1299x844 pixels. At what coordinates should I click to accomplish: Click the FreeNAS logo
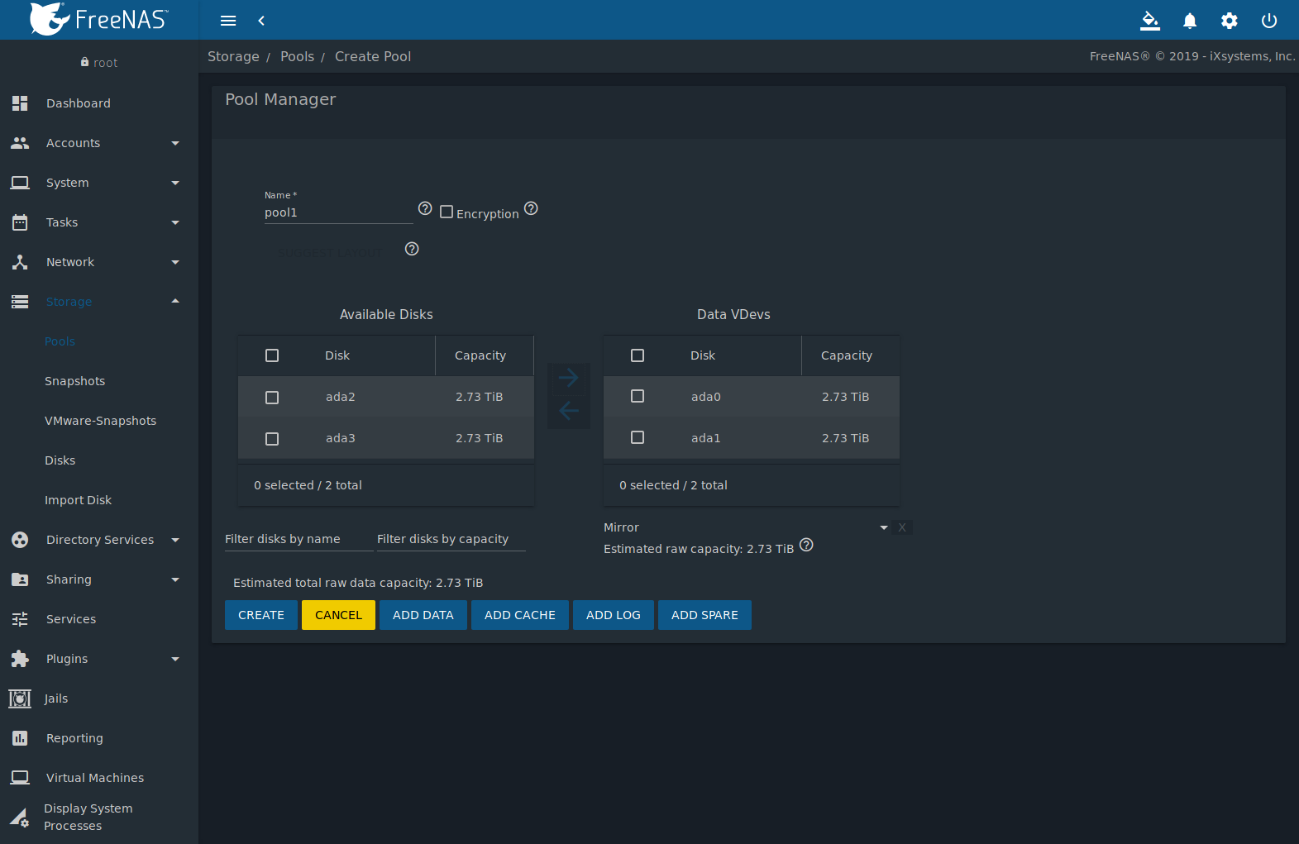[99, 19]
